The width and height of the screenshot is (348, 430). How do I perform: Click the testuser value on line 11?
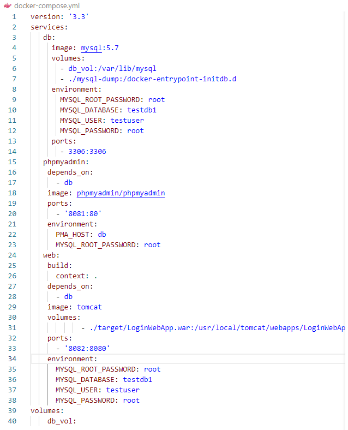127,121
